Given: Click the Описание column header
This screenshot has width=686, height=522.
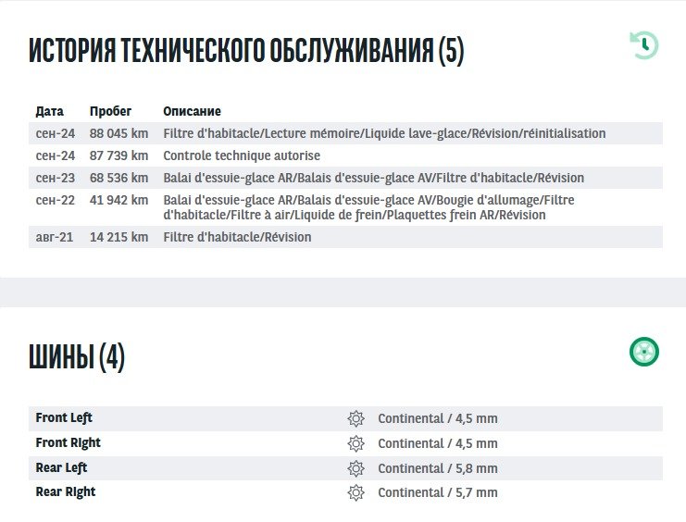Looking at the screenshot, I should (192, 111).
